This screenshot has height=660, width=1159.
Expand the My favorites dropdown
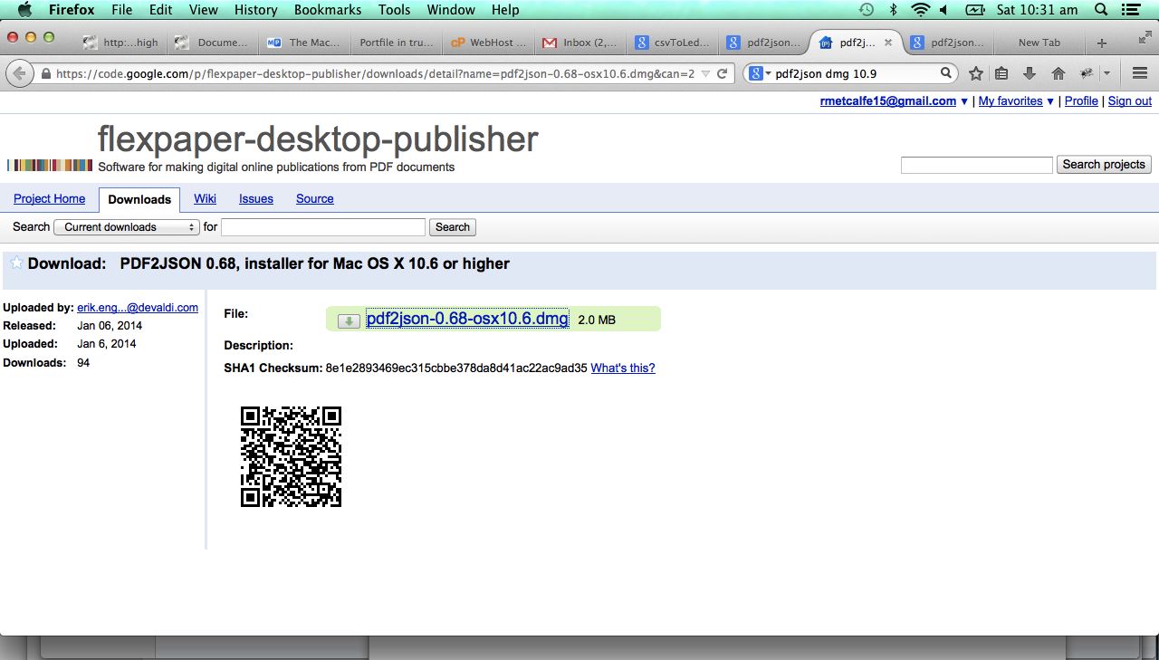pos(1050,101)
